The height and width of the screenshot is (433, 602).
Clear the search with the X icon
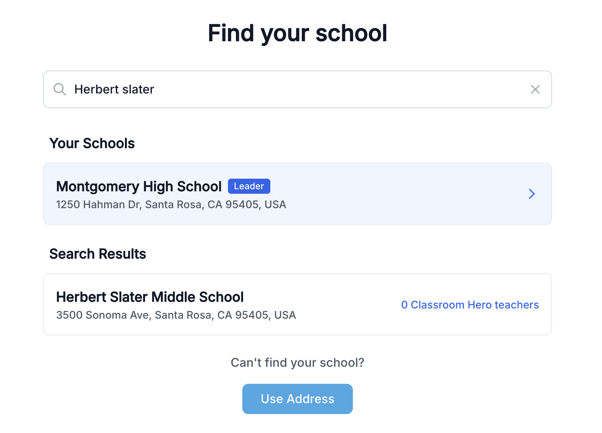click(x=535, y=89)
